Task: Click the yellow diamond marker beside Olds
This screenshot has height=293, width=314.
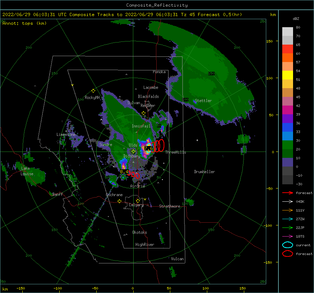Action: (x=133, y=152)
